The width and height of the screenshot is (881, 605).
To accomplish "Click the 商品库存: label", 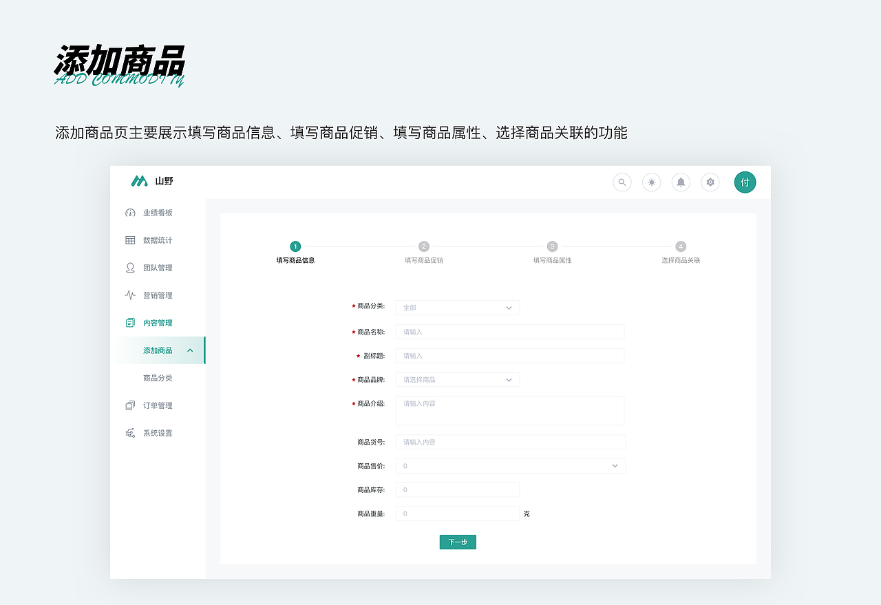I will (371, 490).
